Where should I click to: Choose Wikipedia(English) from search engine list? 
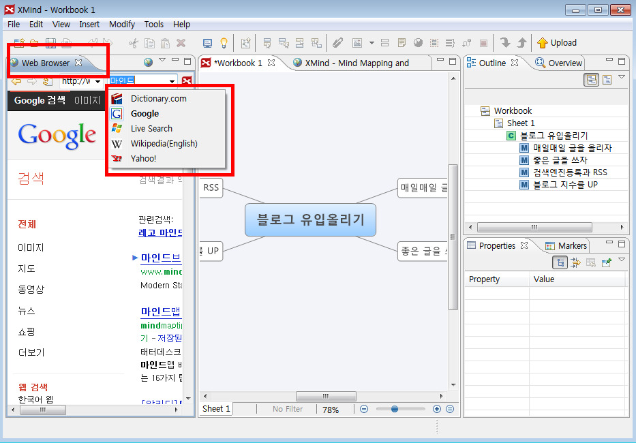pyautogui.click(x=164, y=144)
